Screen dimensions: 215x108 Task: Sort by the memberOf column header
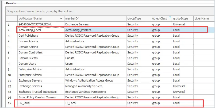tap(95, 18)
